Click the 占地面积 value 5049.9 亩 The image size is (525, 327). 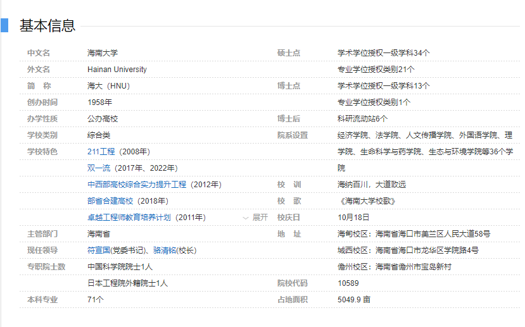[354, 300]
